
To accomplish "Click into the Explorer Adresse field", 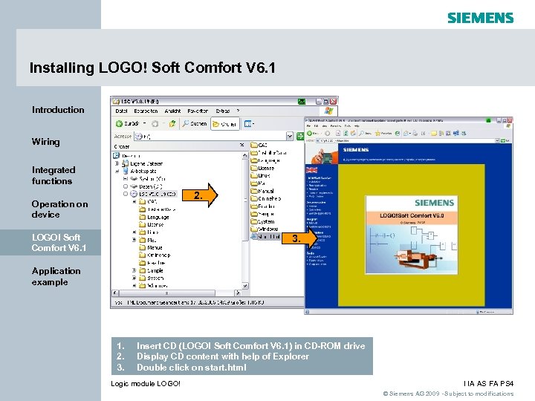I will 210,137.
